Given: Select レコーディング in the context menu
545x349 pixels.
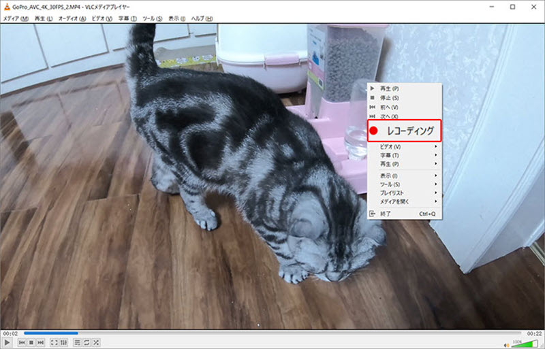Looking at the screenshot, I should tap(404, 131).
